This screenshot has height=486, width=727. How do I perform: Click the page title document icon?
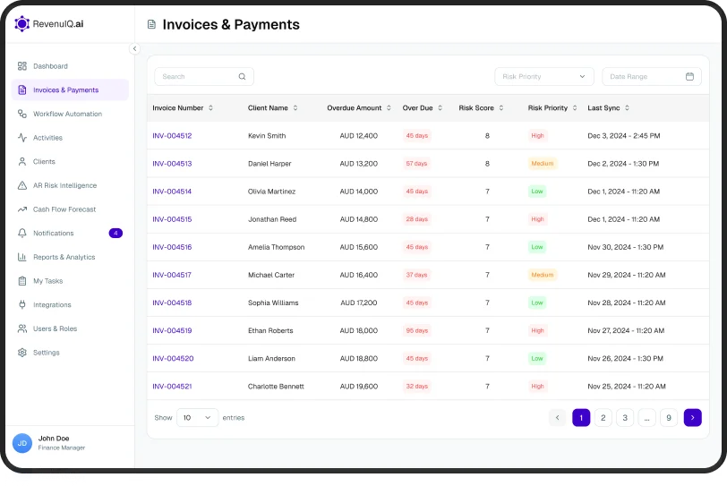click(151, 24)
